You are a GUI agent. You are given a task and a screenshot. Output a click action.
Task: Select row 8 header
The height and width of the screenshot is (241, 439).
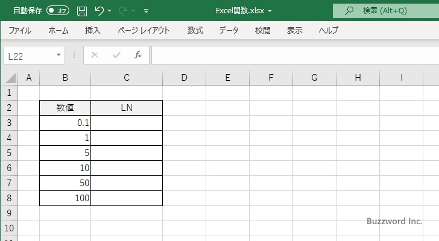pyautogui.click(x=9, y=198)
